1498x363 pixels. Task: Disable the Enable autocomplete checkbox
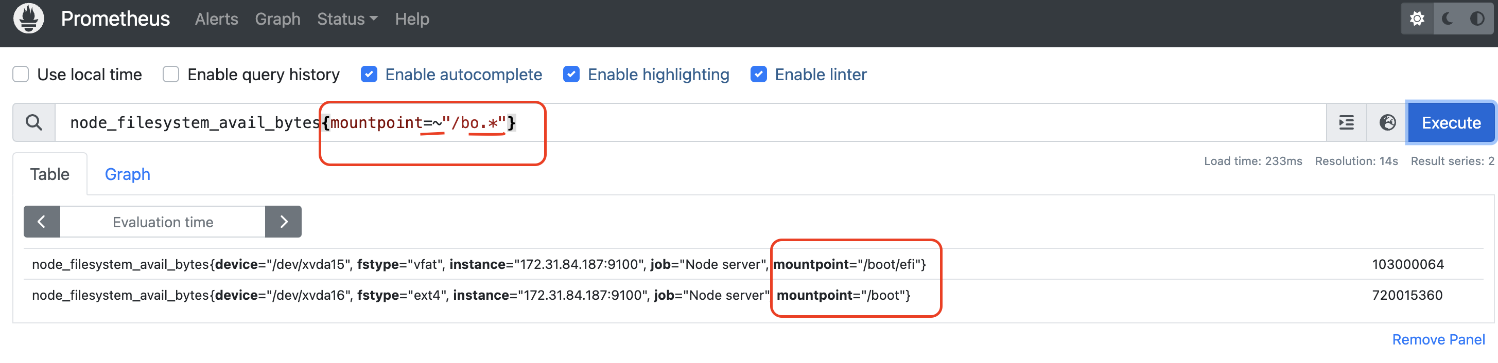point(369,75)
